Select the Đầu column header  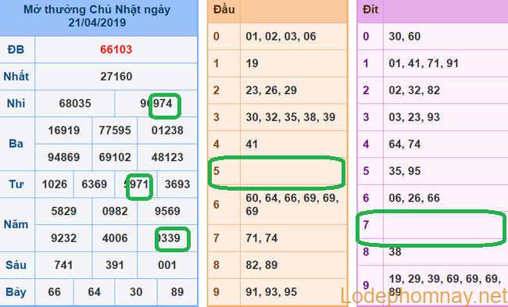[x=224, y=9]
